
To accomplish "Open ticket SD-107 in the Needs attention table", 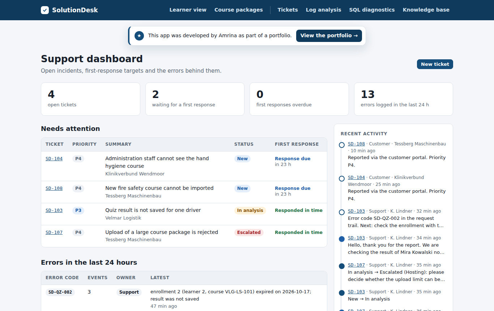I will pos(54,233).
